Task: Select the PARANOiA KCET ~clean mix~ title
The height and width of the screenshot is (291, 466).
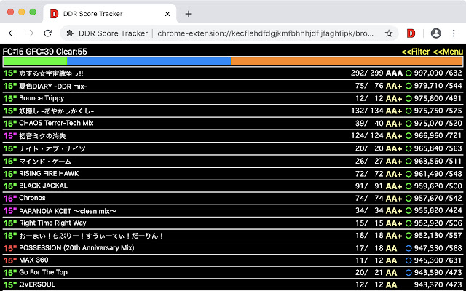Action: click(68, 211)
